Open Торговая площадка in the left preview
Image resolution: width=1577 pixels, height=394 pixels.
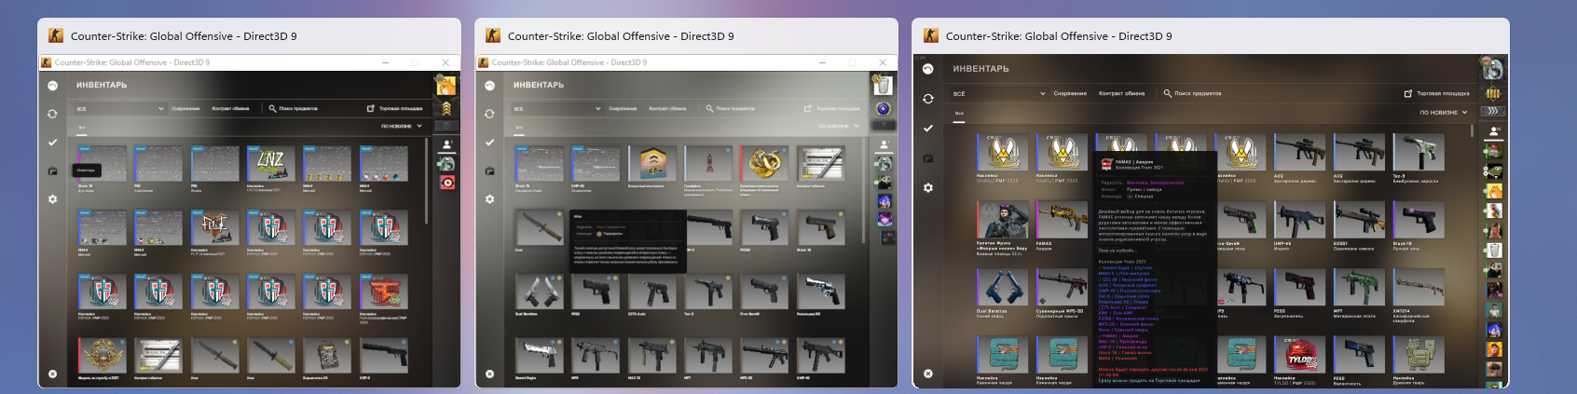pos(395,109)
